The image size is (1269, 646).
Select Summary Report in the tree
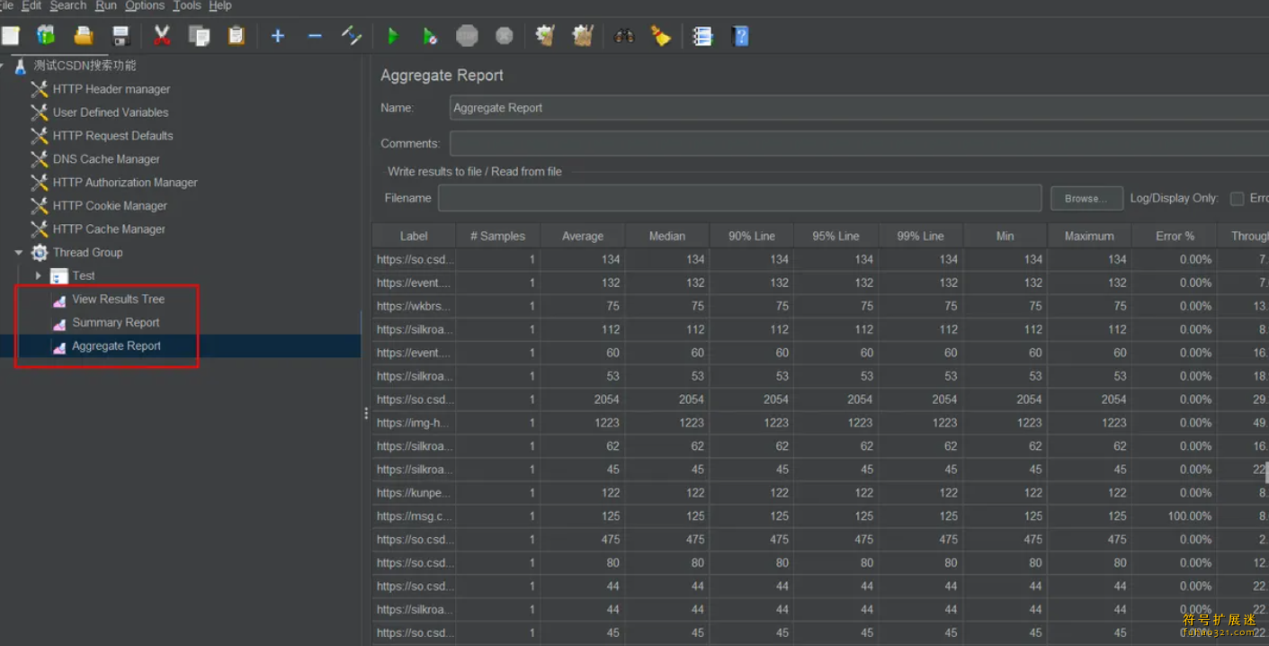115,322
